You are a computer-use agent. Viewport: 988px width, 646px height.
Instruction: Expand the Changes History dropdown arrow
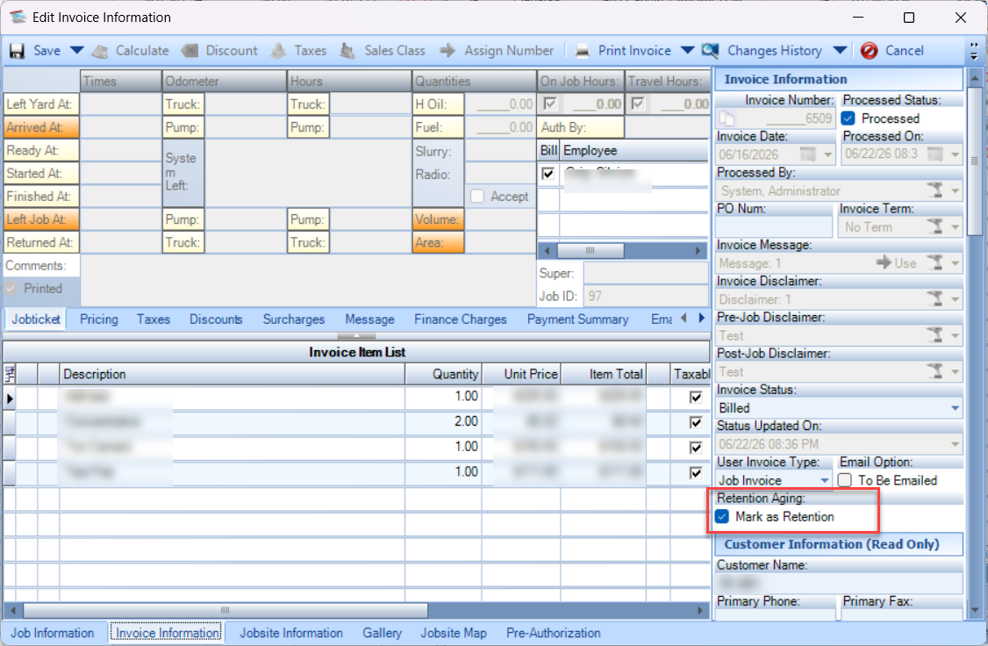point(840,50)
